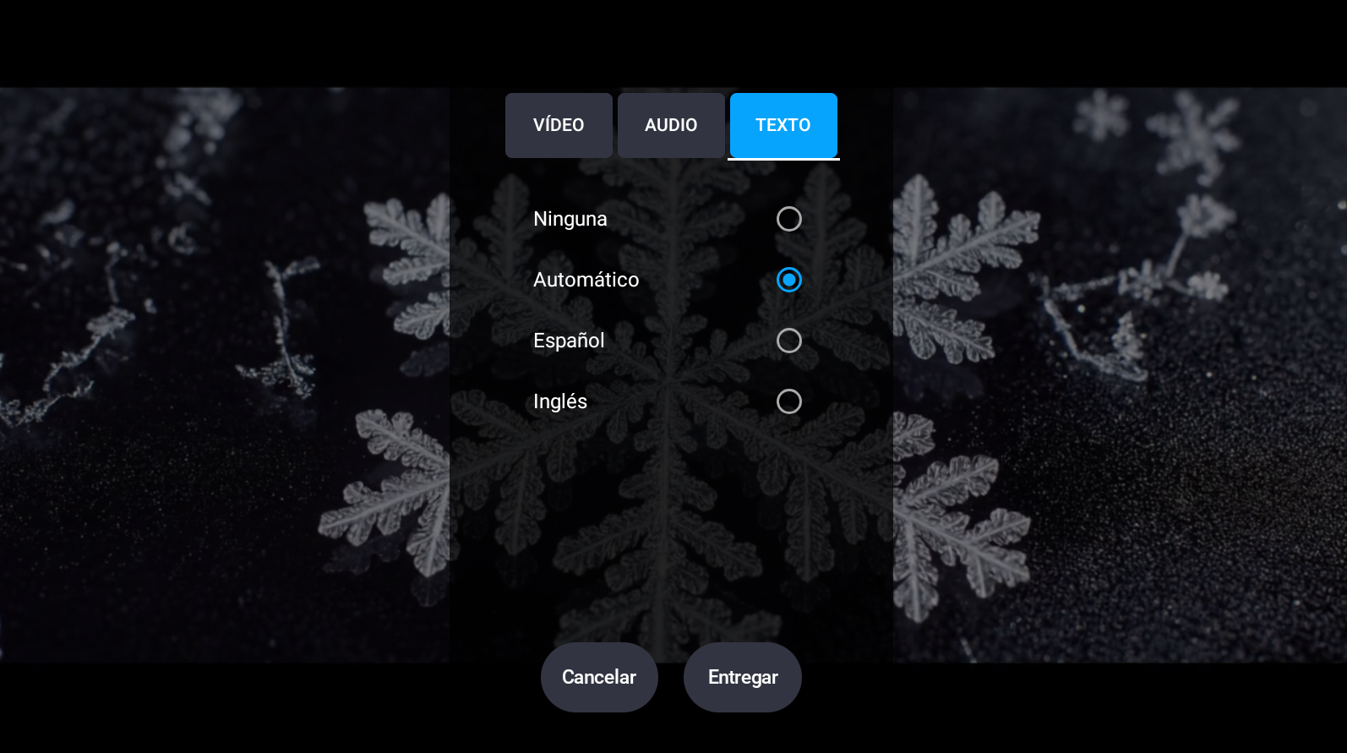Enable the Español radio button
This screenshot has height=753, width=1347.
[789, 341]
